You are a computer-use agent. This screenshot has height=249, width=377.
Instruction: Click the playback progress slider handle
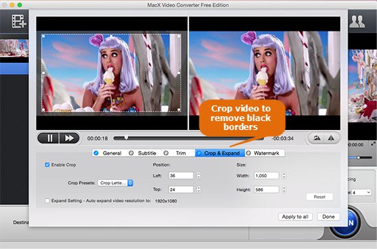(126, 137)
